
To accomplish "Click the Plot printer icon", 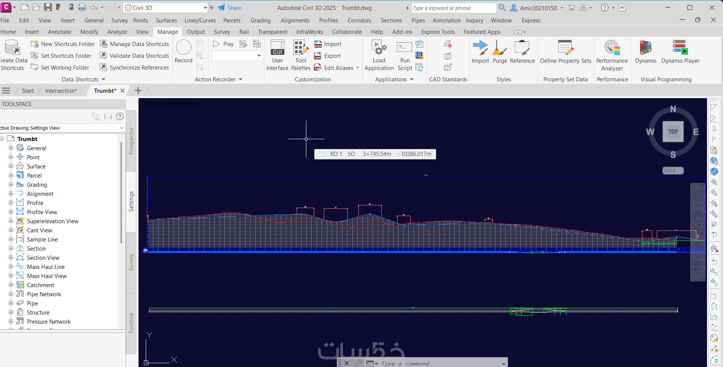I will pyautogui.click(x=82, y=8).
